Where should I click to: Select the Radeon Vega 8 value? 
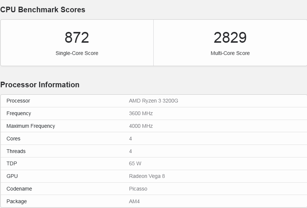point(147,176)
